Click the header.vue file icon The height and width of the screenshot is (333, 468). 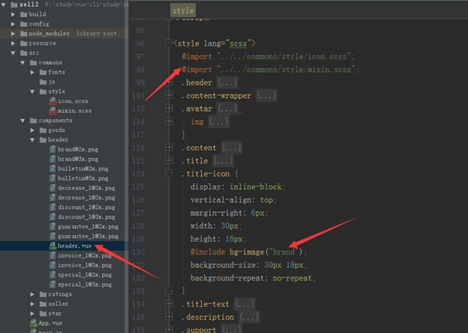(52, 246)
